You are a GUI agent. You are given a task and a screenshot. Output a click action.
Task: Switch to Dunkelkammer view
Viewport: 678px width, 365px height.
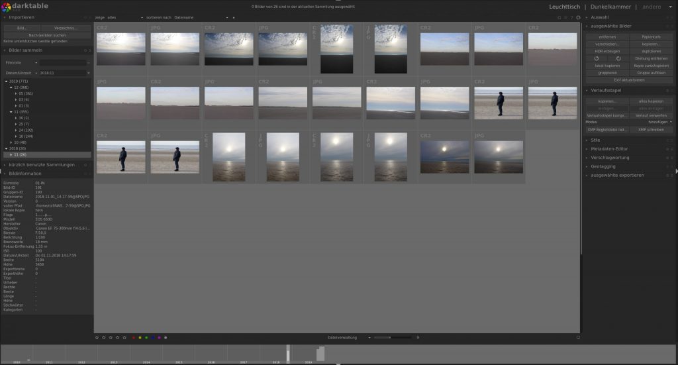coord(610,7)
